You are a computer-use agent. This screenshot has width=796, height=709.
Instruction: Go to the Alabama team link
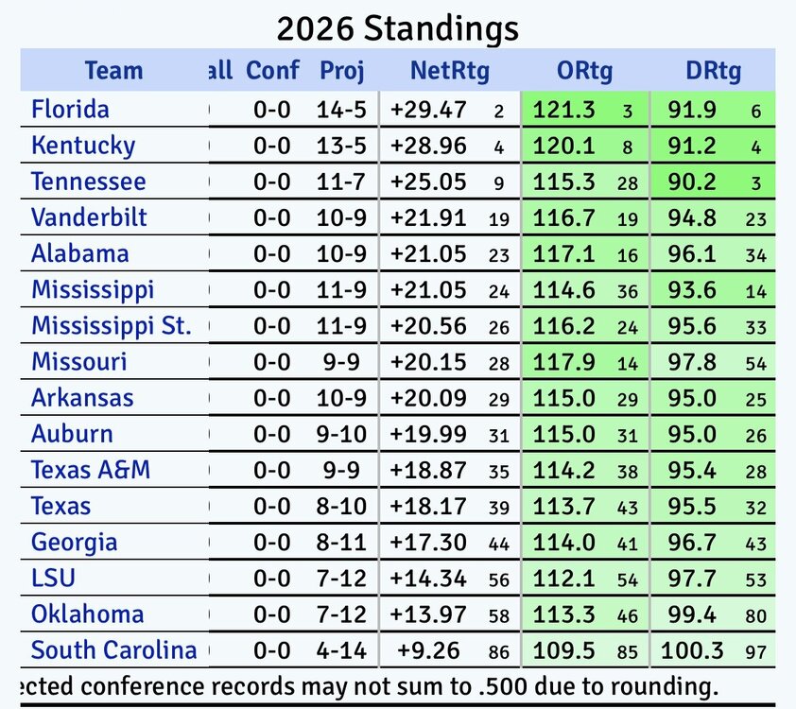click(80, 253)
